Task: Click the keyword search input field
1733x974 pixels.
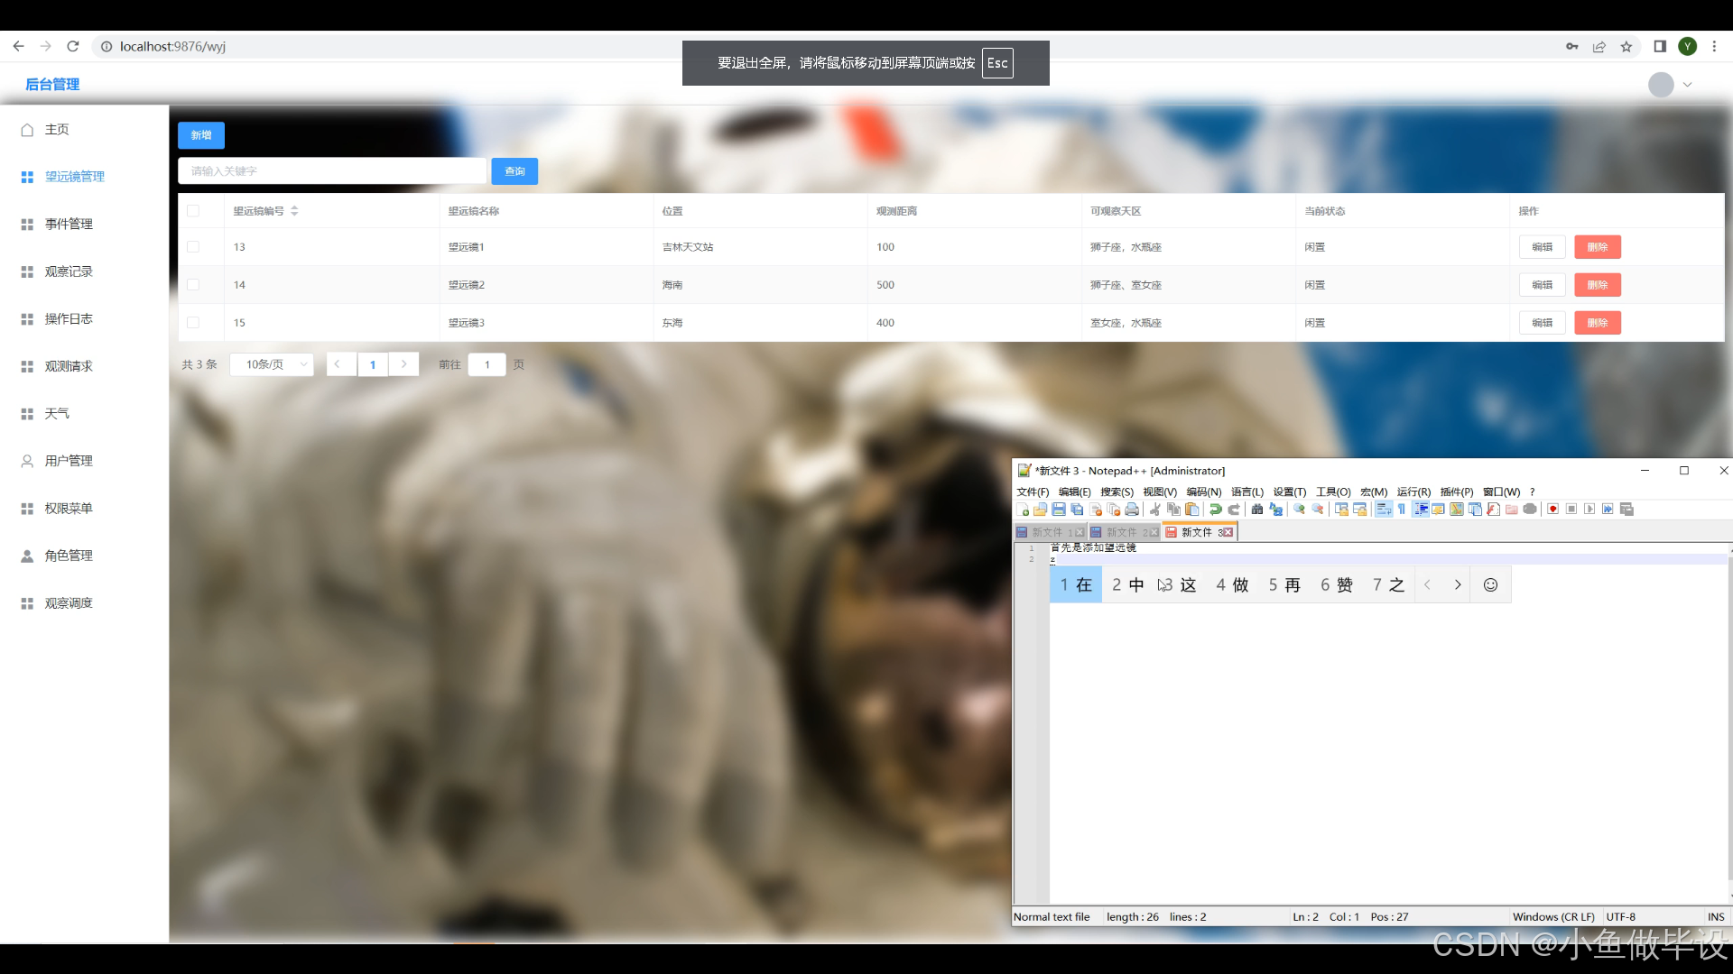Action: pyautogui.click(x=332, y=171)
